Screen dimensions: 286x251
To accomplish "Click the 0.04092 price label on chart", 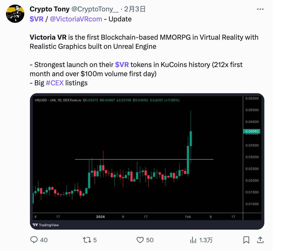I will 252,131.
